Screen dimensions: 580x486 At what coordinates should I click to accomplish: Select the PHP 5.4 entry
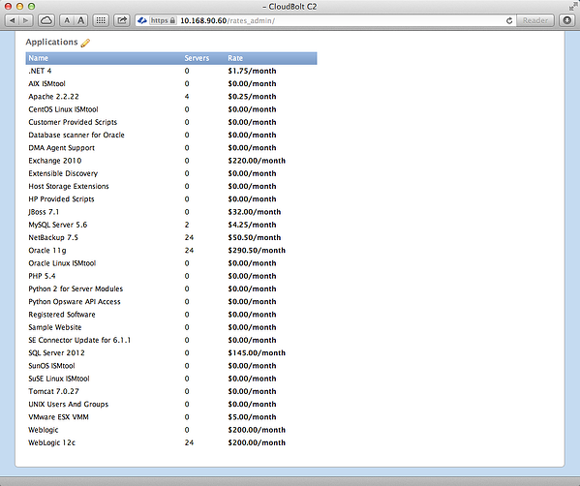click(x=42, y=276)
